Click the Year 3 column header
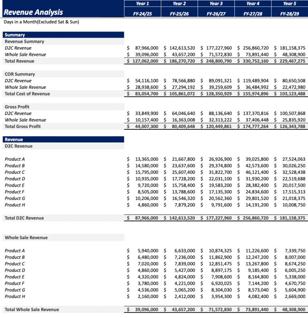Viewport: 308px width, 318px height. (216, 4)
